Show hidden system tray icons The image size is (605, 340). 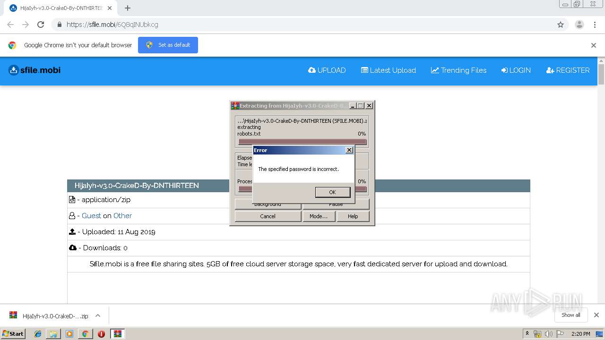point(527,334)
